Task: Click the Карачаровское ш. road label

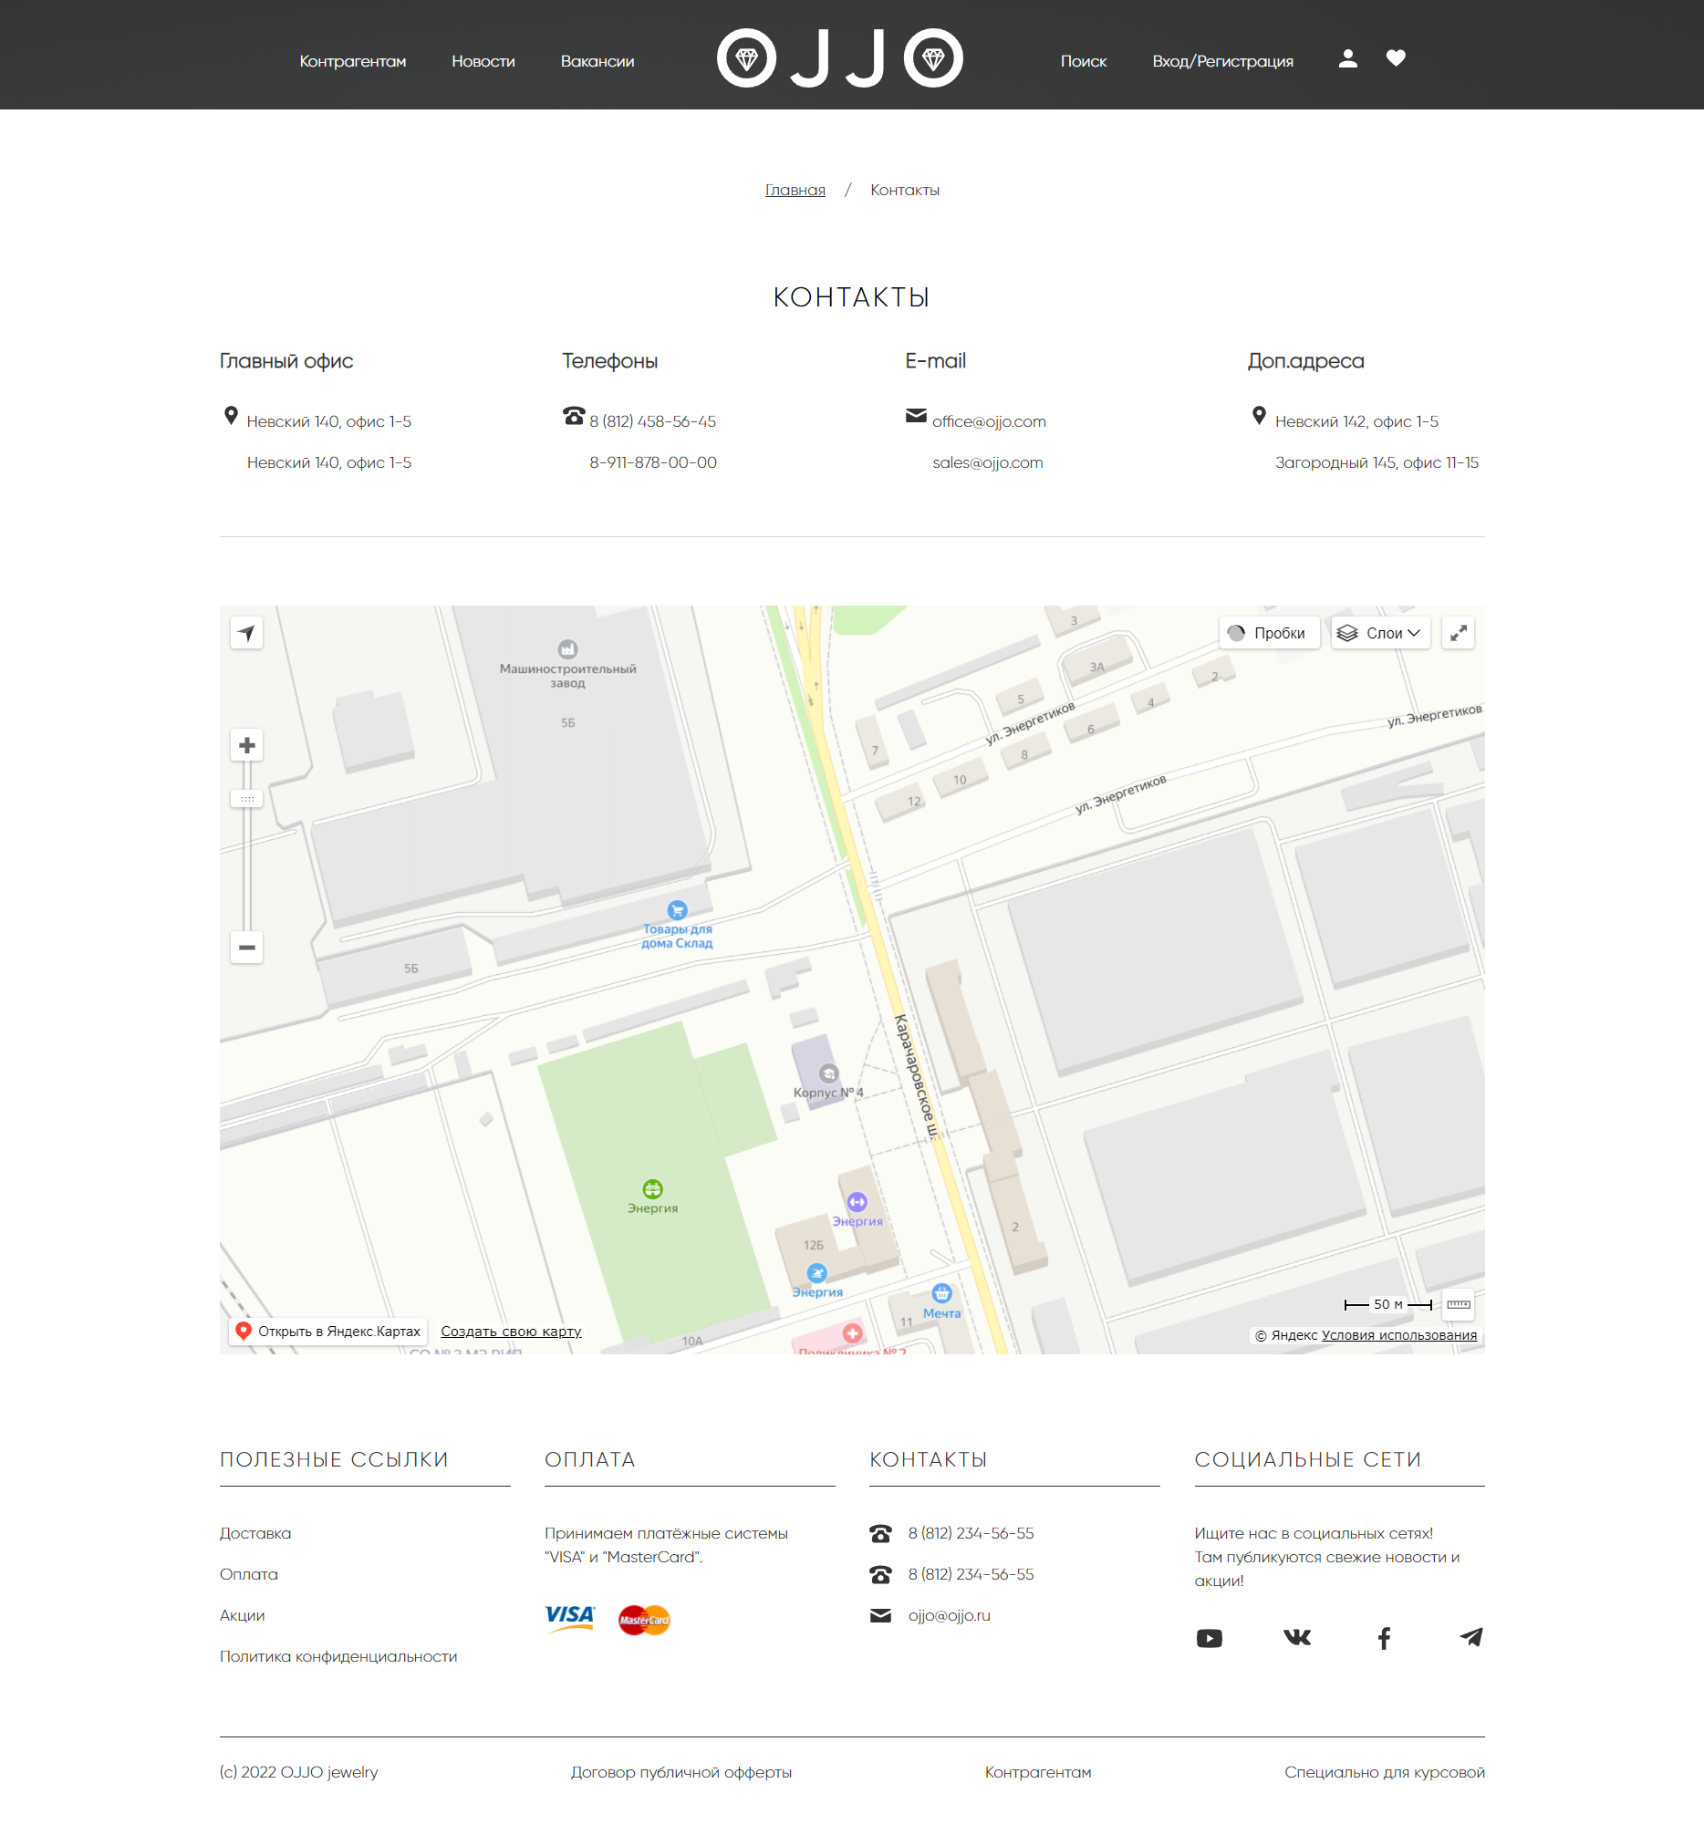Action: (917, 1077)
